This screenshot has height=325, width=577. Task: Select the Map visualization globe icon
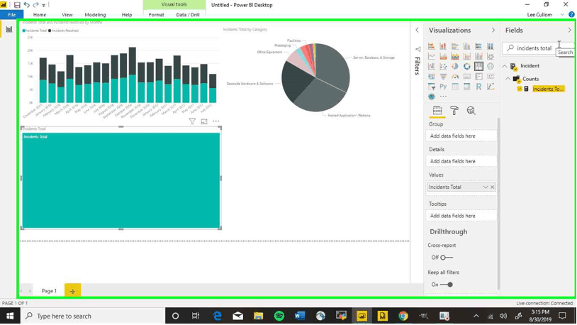[x=490, y=66]
